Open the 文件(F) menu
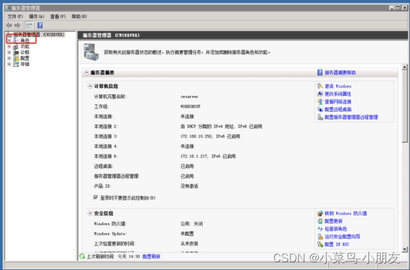 [15, 17]
